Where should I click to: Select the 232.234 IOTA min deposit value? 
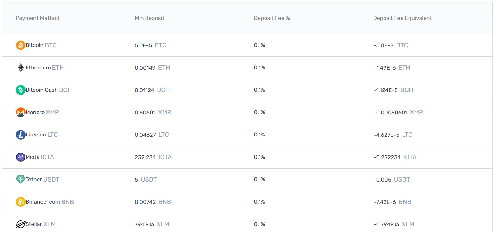[x=153, y=157]
